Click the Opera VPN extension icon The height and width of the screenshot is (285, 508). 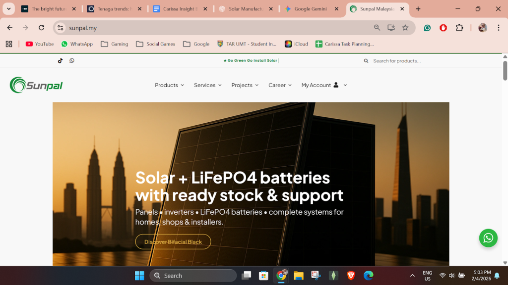(x=444, y=28)
